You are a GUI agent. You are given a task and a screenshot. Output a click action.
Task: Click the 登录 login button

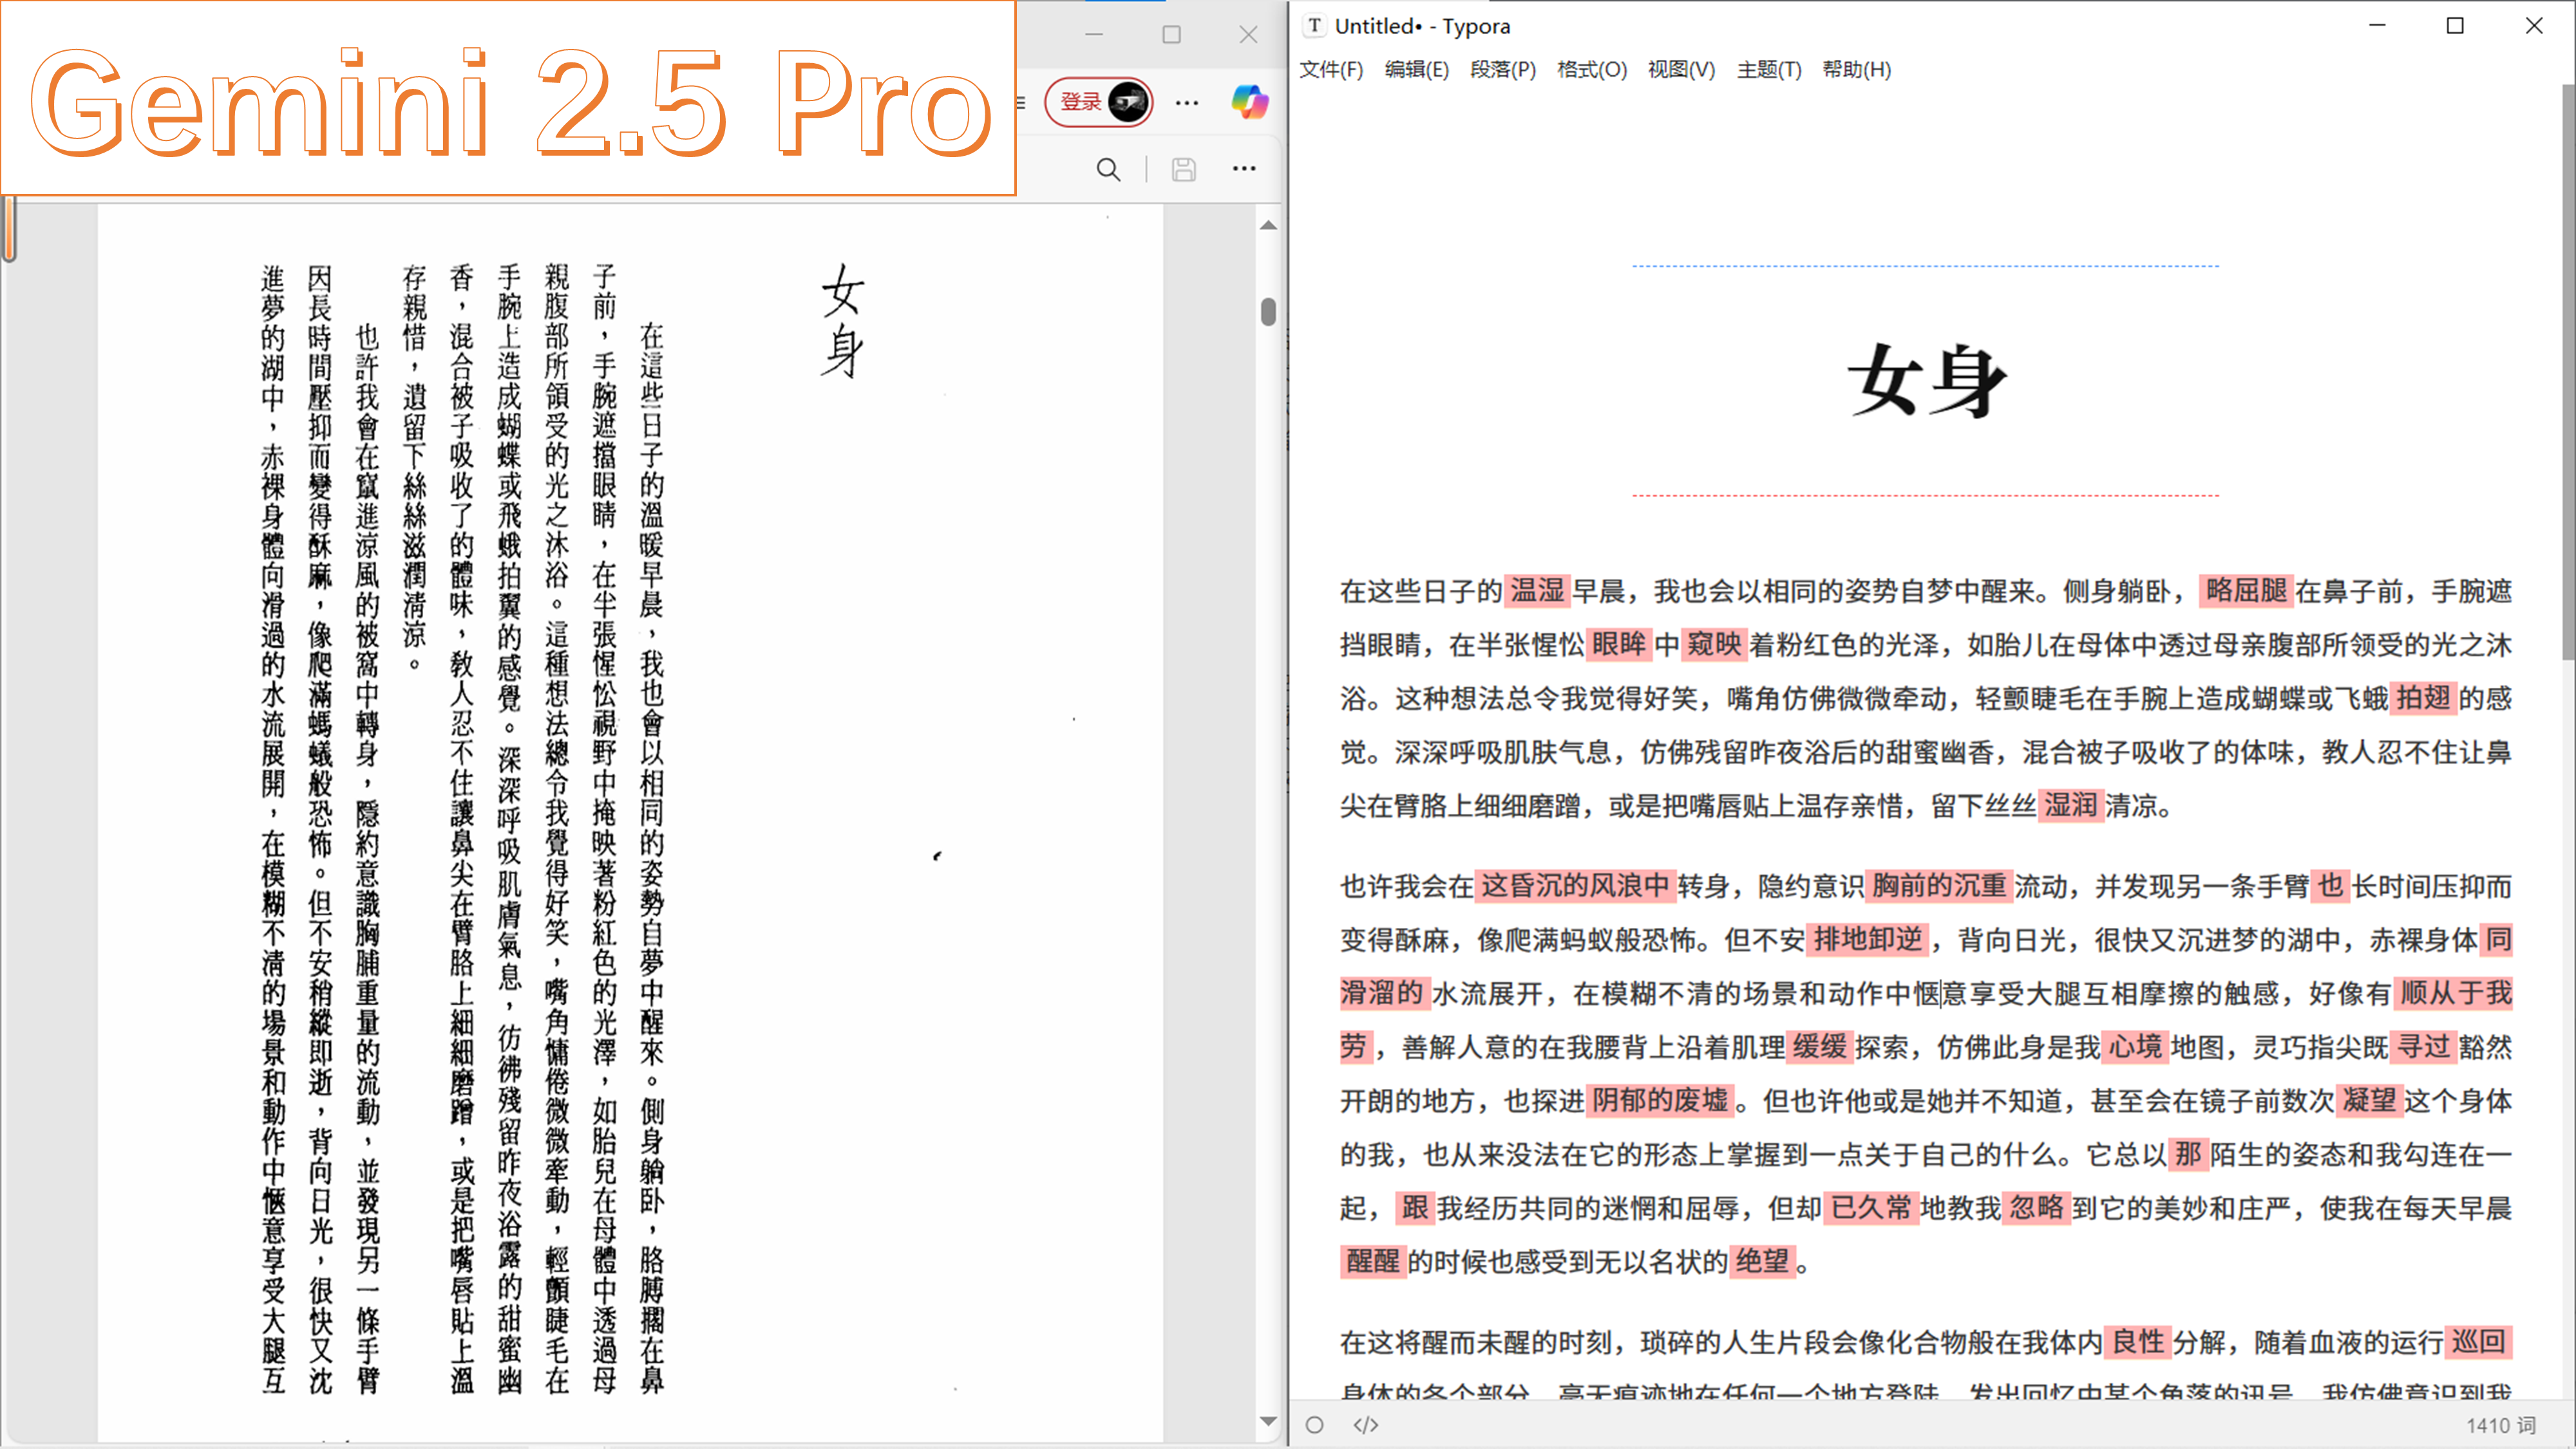pos(1080,102)
